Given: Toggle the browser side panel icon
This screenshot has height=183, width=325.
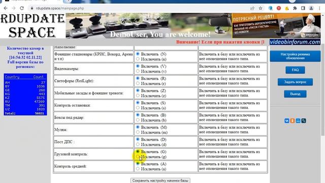Looking at the screenshot, I should [303, 8].
